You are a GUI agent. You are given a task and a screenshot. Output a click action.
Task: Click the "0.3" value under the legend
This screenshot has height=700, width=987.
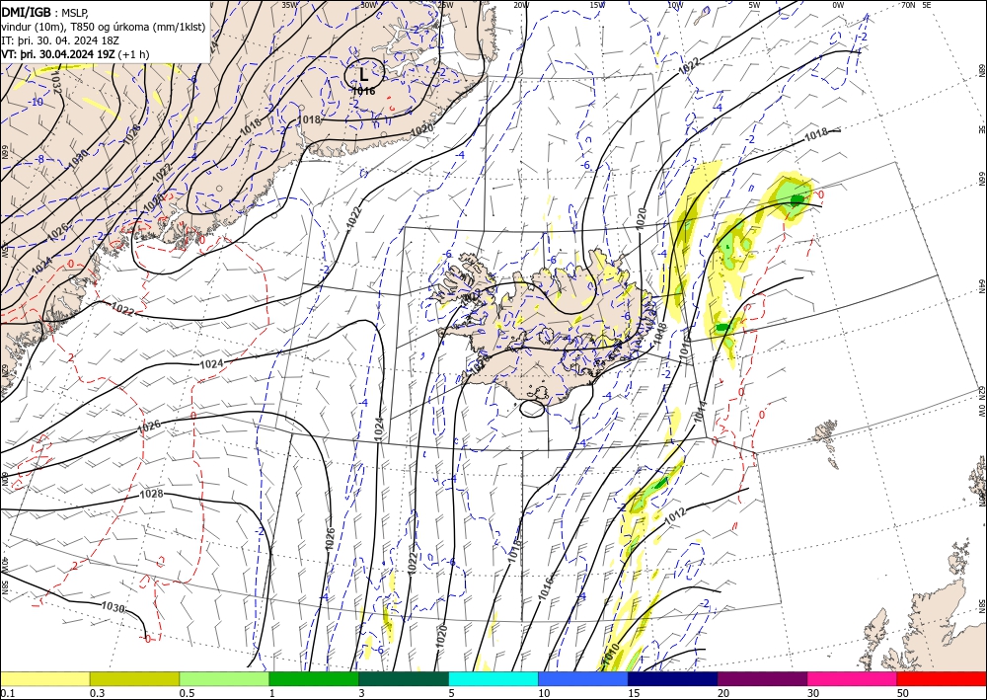(96, 693)
